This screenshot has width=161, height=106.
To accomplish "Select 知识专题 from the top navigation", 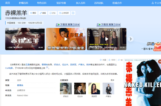I will (x=61, y=3).
